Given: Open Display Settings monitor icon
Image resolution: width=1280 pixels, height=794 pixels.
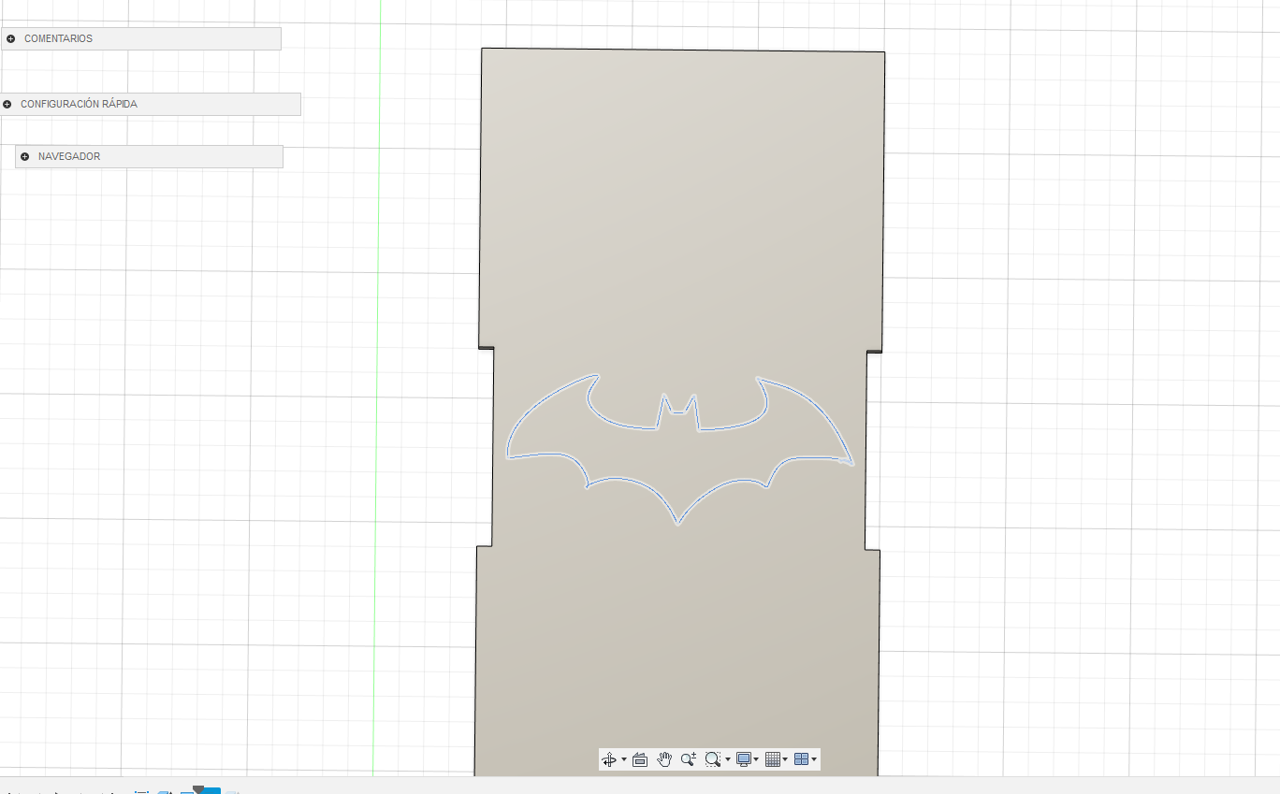Looking at the screenshot, I should [744, 759].
